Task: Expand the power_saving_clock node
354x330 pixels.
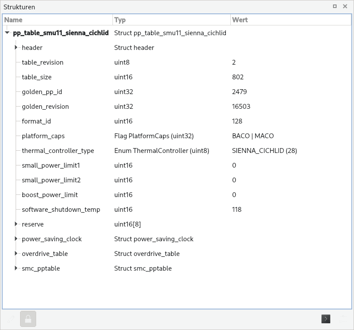Action: (16, 239)
